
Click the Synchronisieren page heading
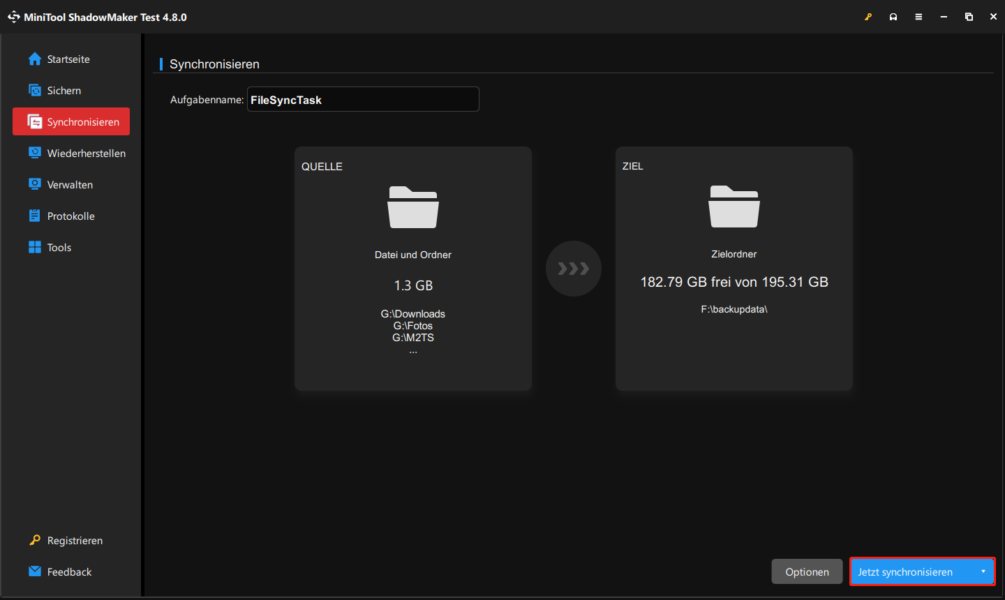214,64
